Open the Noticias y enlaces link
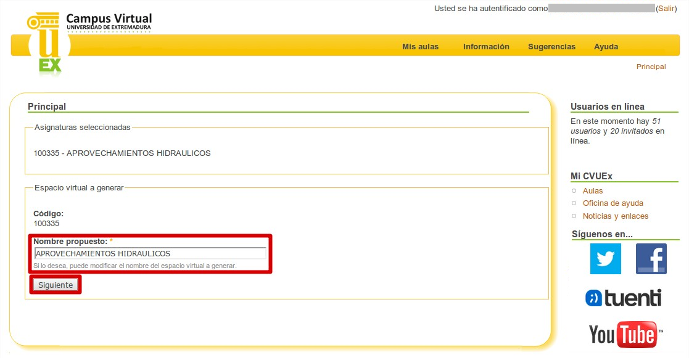This screenshot has width=689, height=358. (615, 216)
